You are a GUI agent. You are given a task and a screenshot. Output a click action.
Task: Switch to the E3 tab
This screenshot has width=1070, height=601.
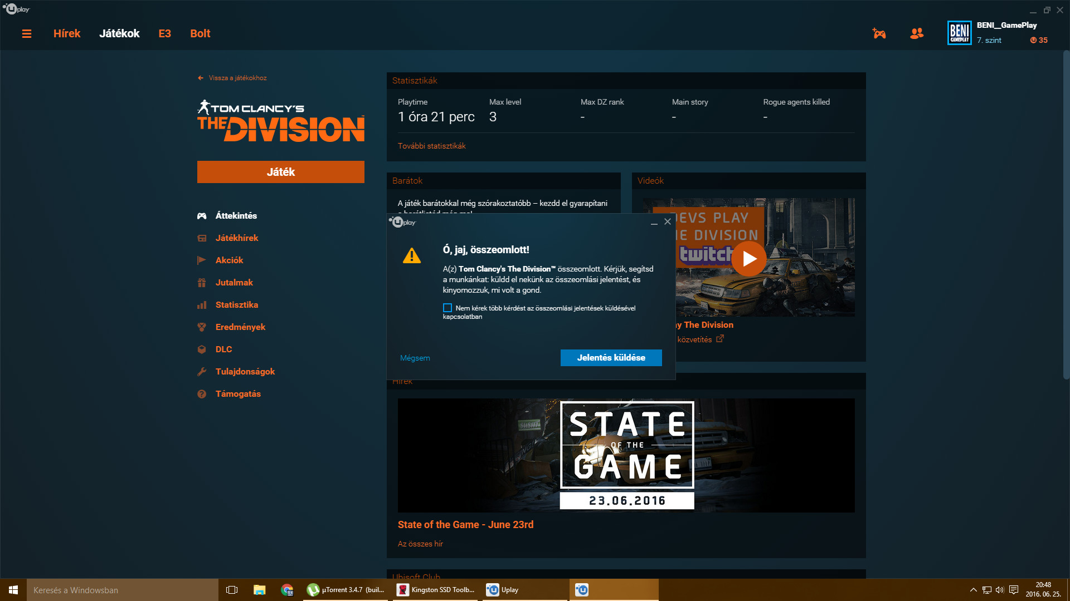[x=165, y=33]
